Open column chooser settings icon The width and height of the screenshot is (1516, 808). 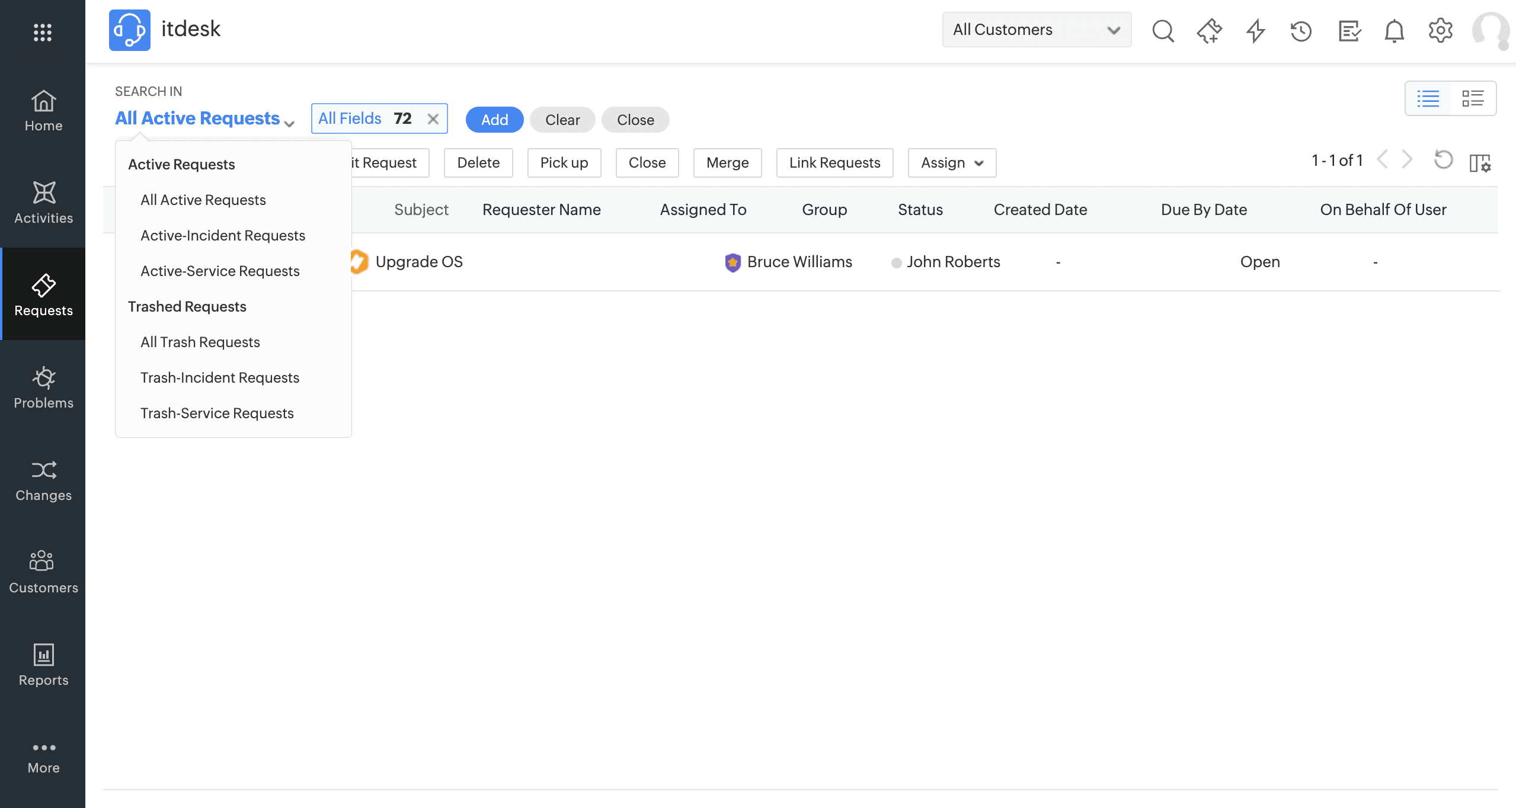(x=1480, y=162)
